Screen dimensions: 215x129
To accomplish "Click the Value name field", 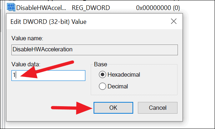I will (95, 50).
